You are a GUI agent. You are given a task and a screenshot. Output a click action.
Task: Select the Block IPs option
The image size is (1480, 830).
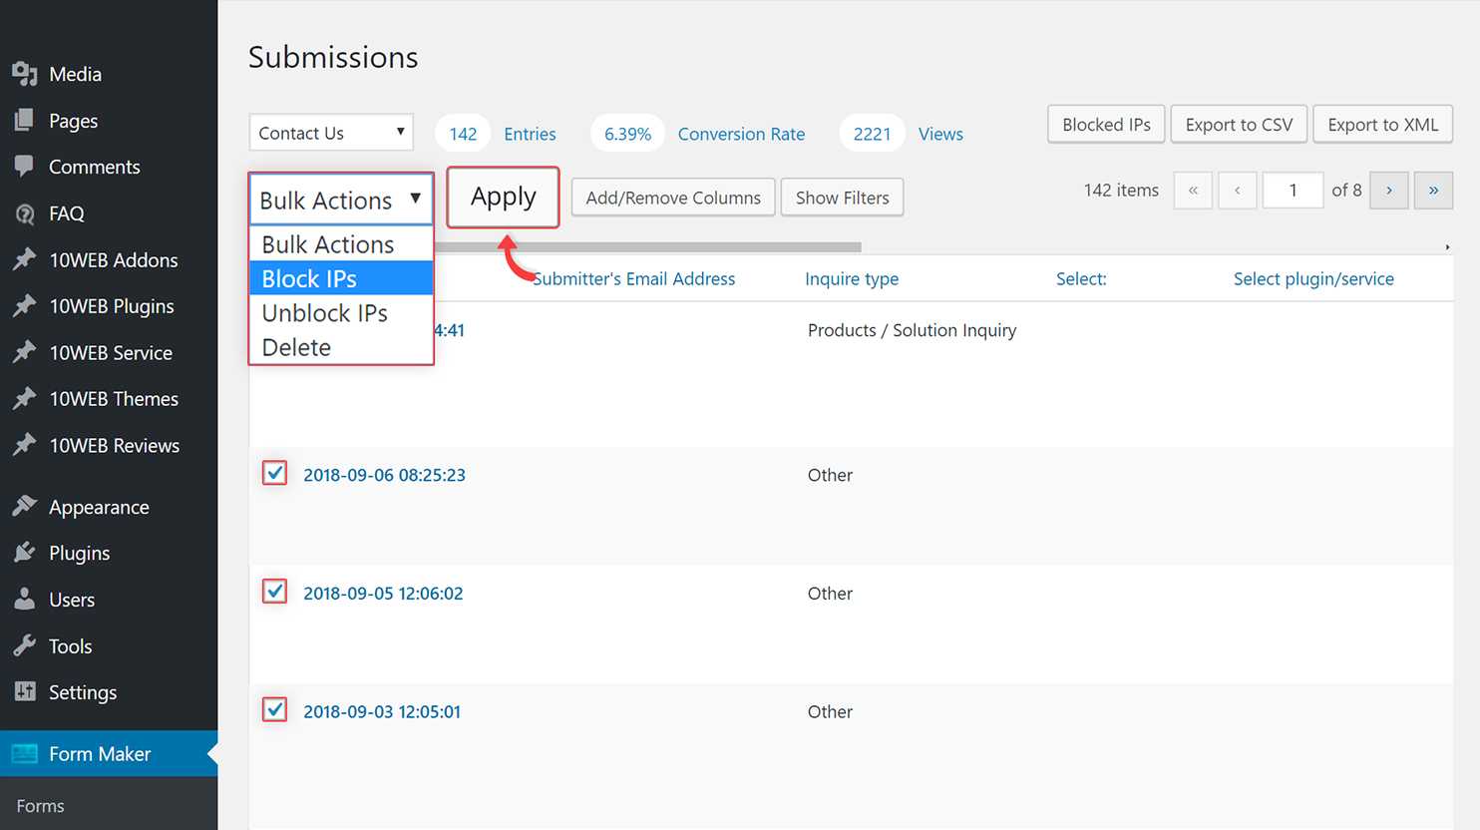pos(341,278)
